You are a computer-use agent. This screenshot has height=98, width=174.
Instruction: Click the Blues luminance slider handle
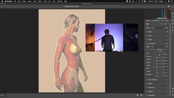(157, 70)
